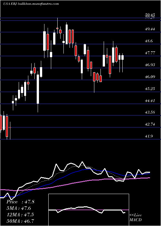Click the 47.77 price axis label
This screenshot has width=161, height=226.
click(x=150, y=53)
